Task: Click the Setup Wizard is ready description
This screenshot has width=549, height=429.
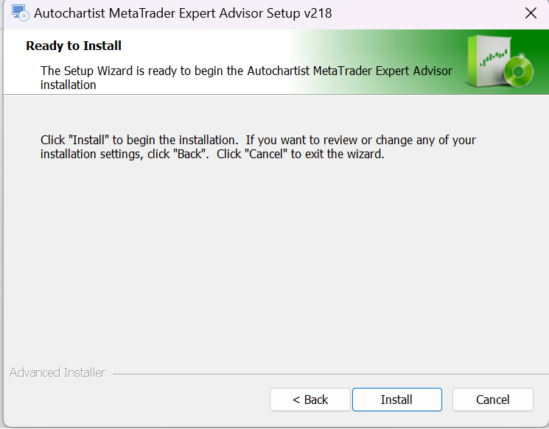Action: (x=246, y=77)
